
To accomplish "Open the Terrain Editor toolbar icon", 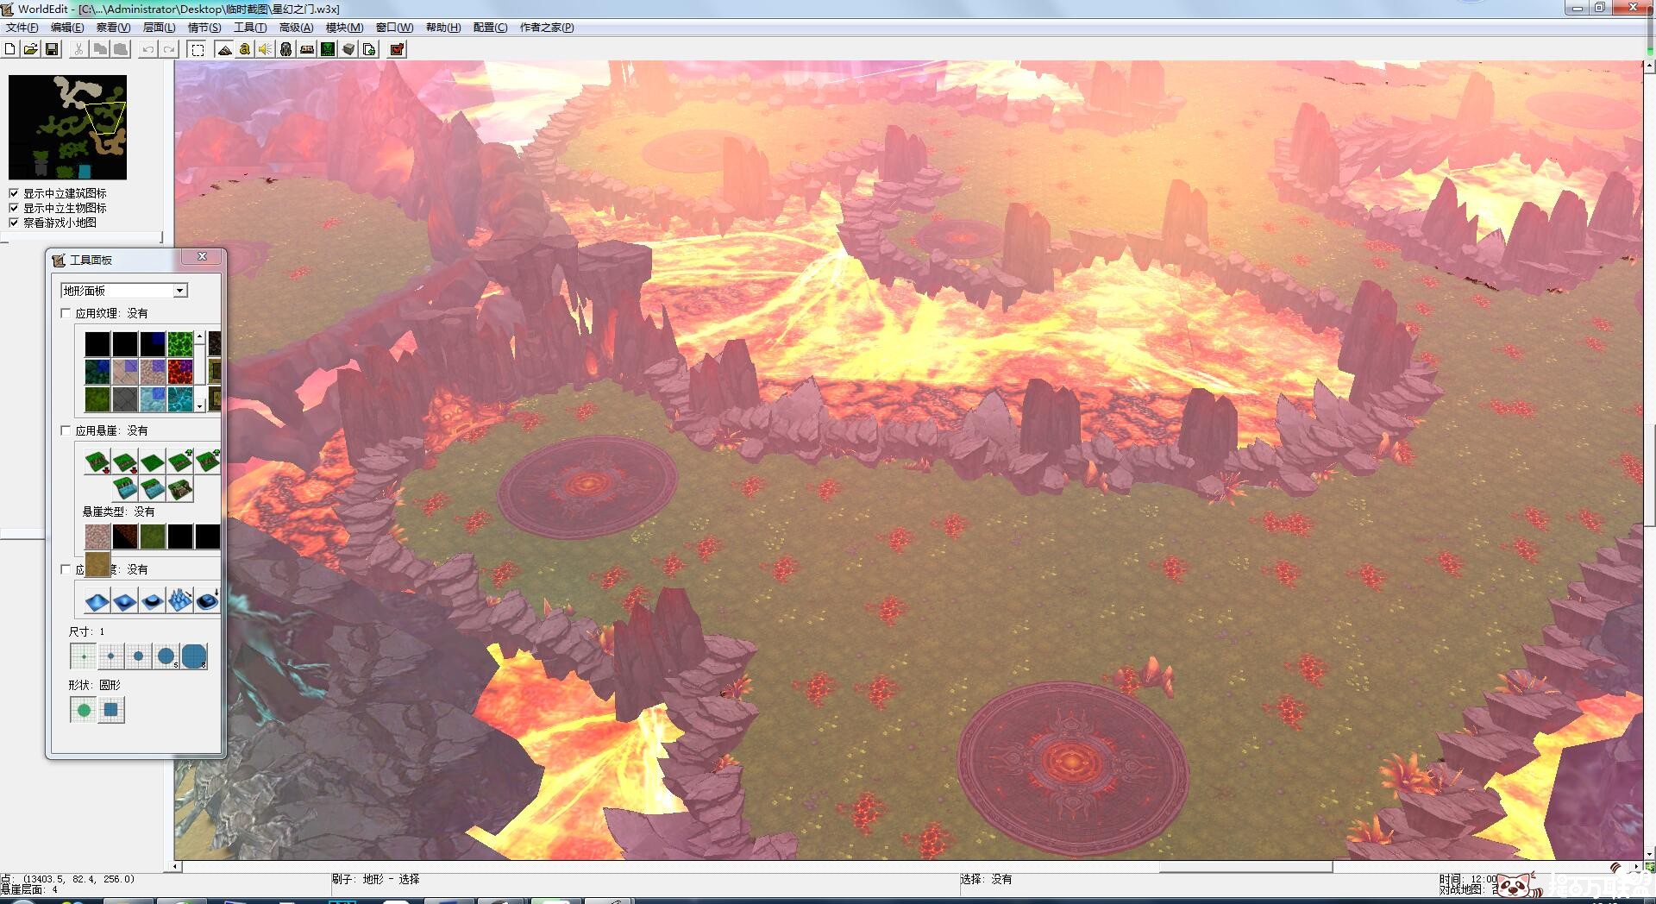I will [x=224, y=49].
